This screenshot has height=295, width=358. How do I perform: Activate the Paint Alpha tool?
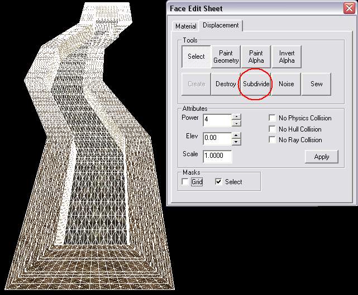(256, 57)
